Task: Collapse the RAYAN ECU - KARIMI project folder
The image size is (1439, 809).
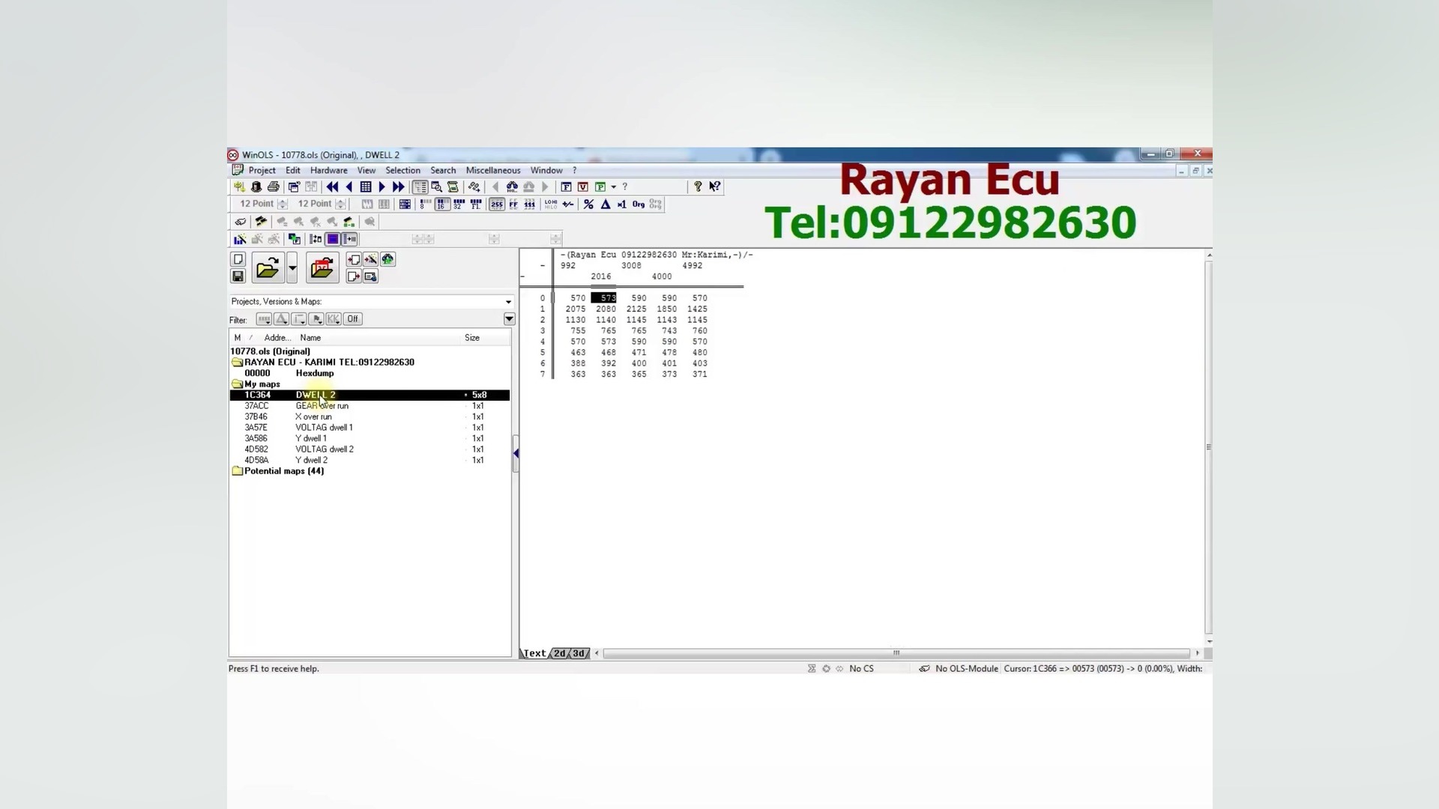Action: (238, 363)
